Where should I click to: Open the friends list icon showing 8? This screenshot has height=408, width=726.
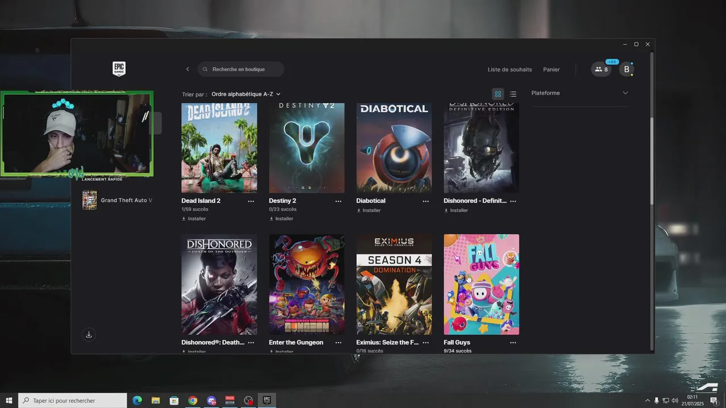(601, 69)
